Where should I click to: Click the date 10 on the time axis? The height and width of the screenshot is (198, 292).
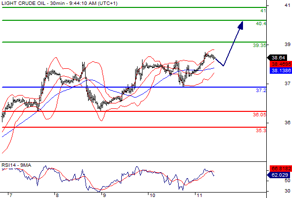[x=152, y=196]
